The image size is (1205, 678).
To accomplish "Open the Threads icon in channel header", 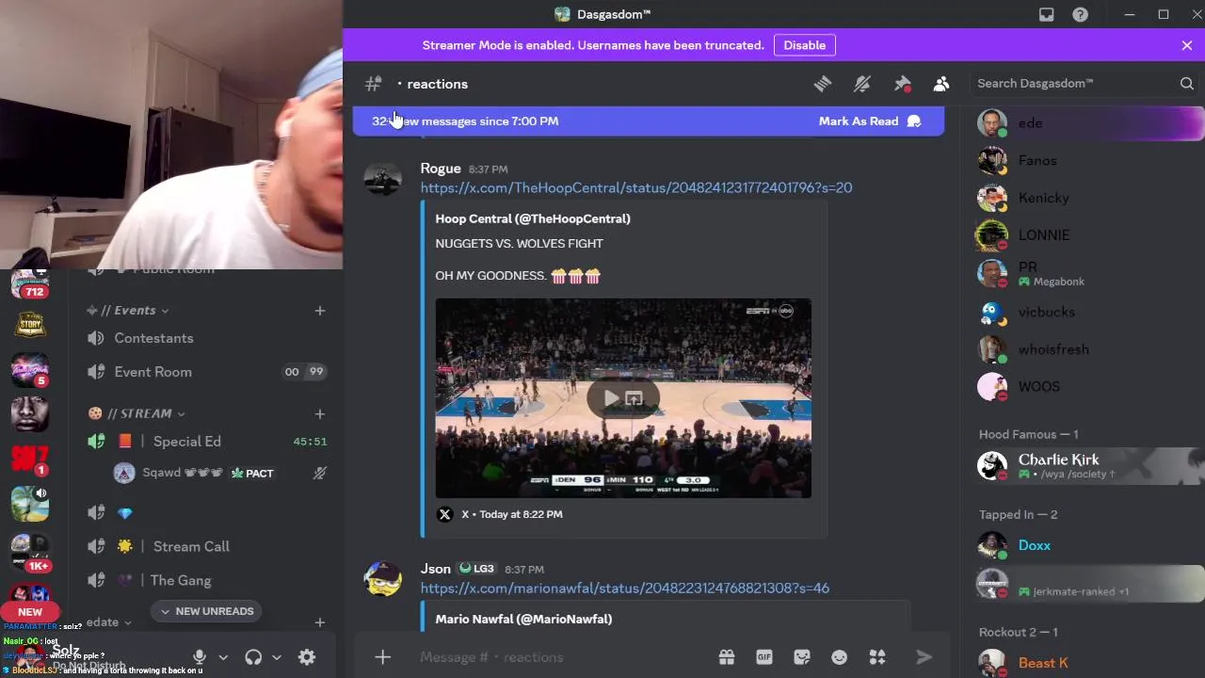I will [823, 84].
